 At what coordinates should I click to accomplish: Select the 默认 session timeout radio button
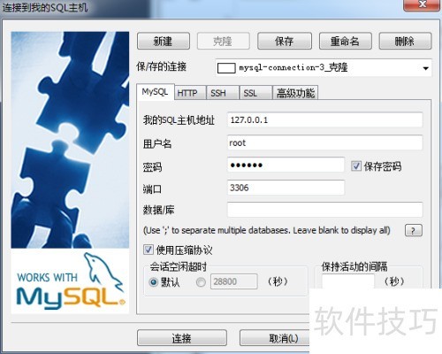pos(154,282)
